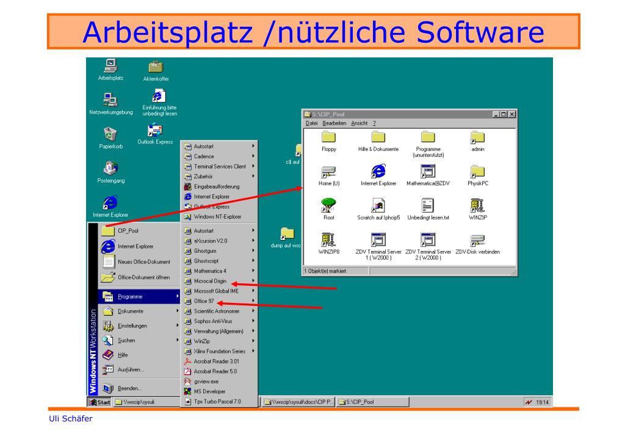
Task: Launch Windows NT-Explorer from Programme menu
Action: (x=219, y=216)
